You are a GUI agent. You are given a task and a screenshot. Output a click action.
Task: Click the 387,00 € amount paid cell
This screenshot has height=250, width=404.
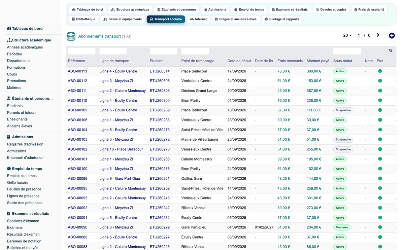pyautogui.click(x=314, y=91)
